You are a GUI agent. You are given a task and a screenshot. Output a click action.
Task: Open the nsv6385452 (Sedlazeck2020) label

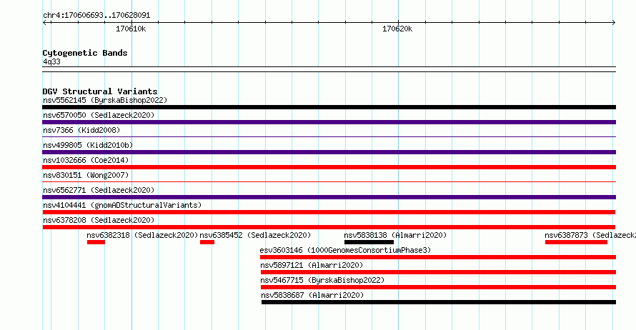255,235
